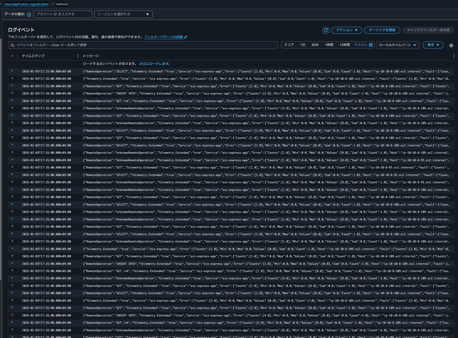Open the アクション menu
This screenshot has width=458, height=338.
point(346,30)
